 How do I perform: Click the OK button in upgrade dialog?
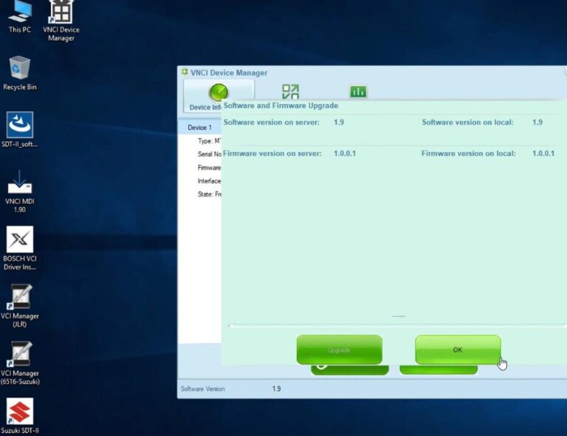pos(457,350)
